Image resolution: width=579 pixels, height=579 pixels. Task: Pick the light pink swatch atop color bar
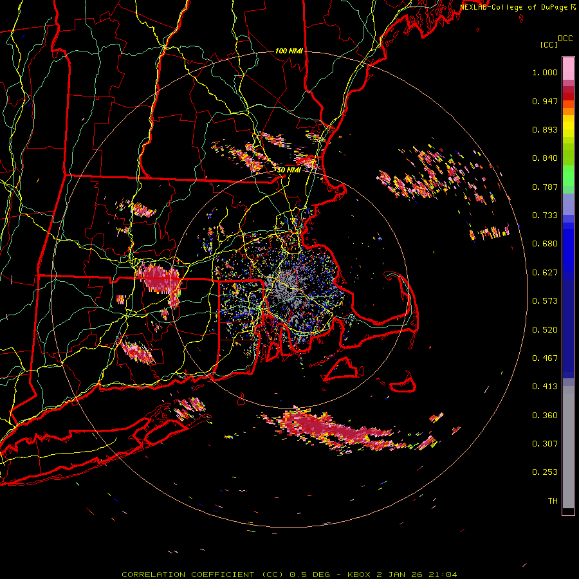568,69
